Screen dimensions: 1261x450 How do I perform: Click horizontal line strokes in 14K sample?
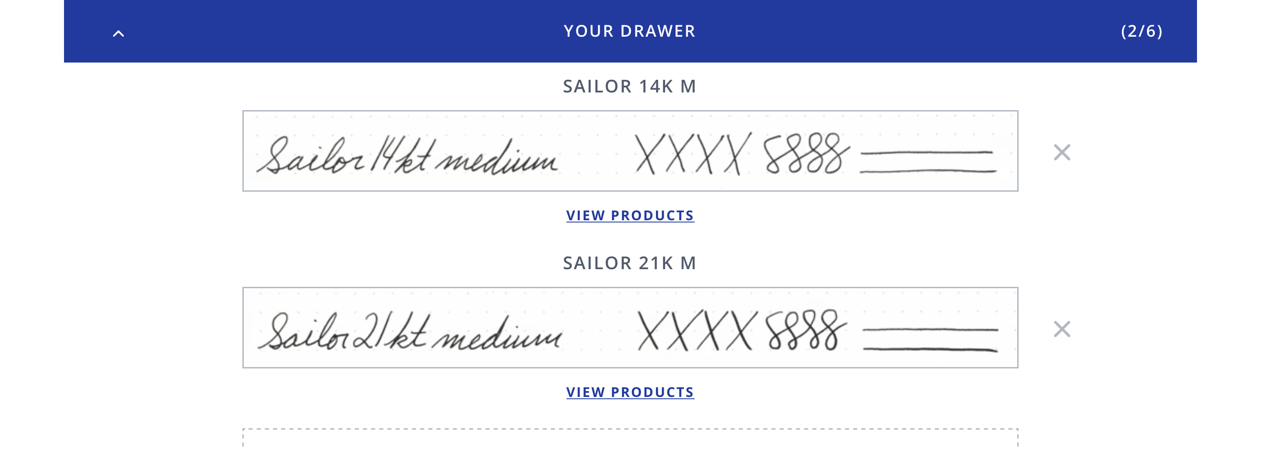click(x=928, y=162)
